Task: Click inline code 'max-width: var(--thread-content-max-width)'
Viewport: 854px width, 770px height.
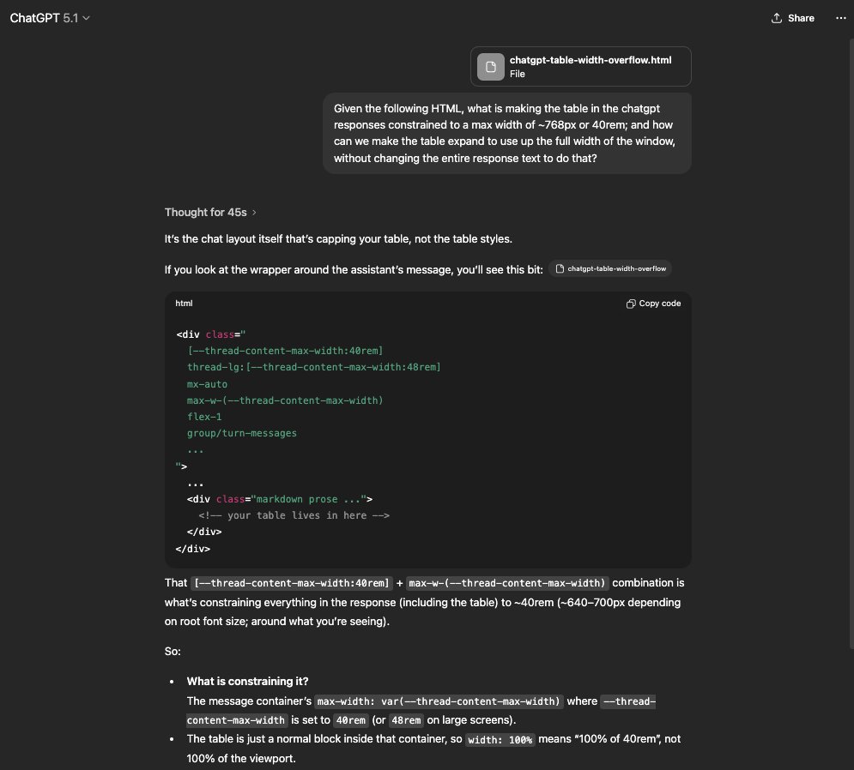Action: [439, 701]
